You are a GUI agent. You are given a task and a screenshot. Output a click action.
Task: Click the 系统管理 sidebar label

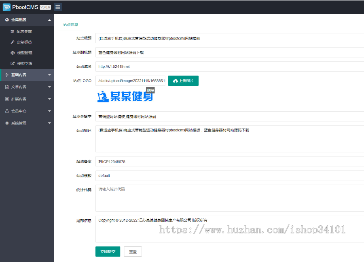point(19,123)
